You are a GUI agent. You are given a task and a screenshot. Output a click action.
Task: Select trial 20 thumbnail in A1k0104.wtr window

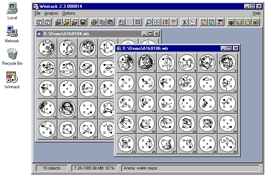point(67,109)
